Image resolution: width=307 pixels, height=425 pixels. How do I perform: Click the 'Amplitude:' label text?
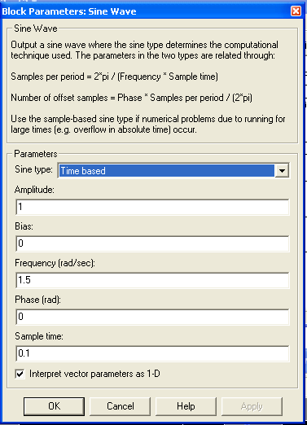pyautogui.click(x=34, y=190)
